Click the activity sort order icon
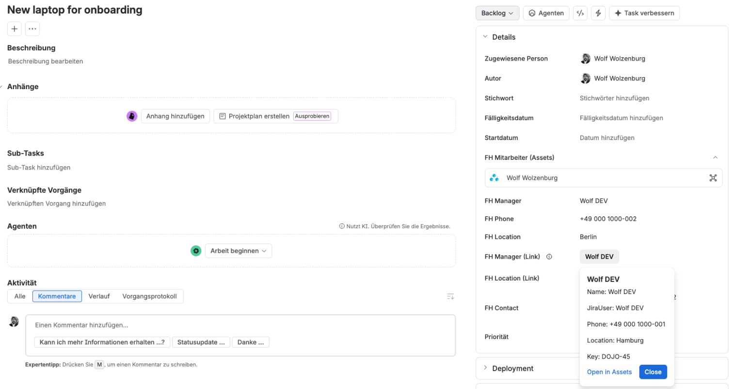This screenshot has height=389, width=733. [450, 296]
